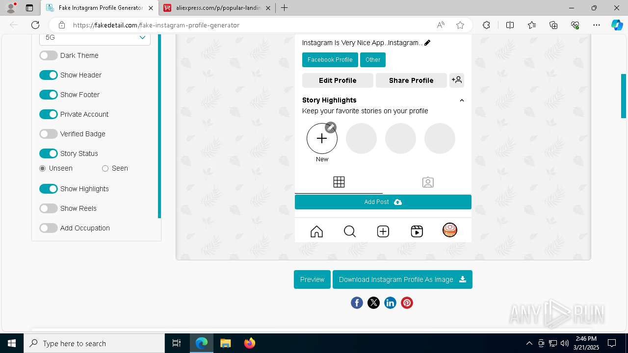Open Windows Start menu

[12, 343]
